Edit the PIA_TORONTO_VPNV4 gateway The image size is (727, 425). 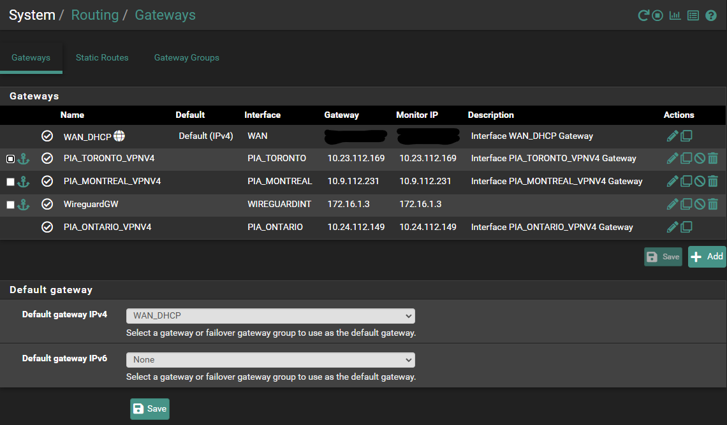(x=672, y=158)
